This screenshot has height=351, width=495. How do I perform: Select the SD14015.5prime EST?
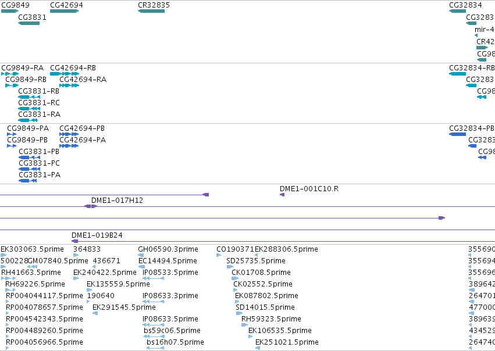(x=239, y=314)
